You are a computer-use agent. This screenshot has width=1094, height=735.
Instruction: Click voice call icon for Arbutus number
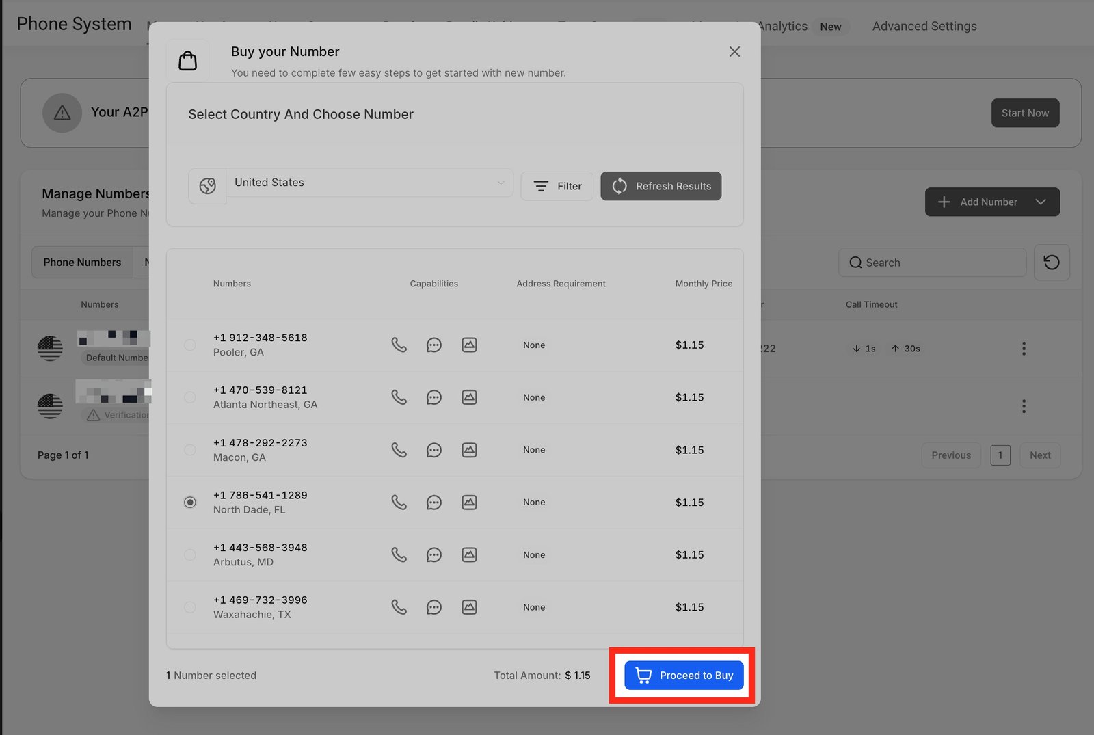click(x=399, y=554)
